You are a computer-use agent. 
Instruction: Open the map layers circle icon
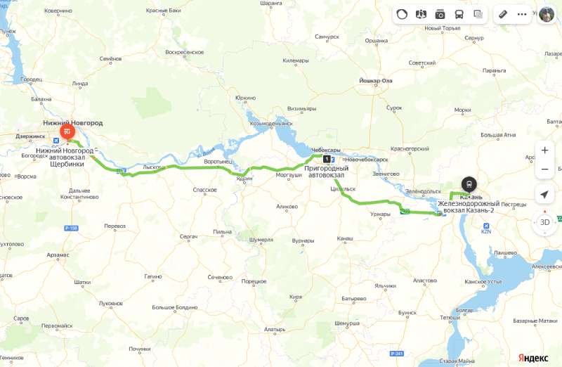point(402,14)
